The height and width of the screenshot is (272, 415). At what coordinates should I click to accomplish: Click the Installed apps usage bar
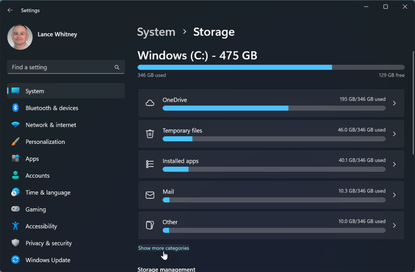click(274, 169)
